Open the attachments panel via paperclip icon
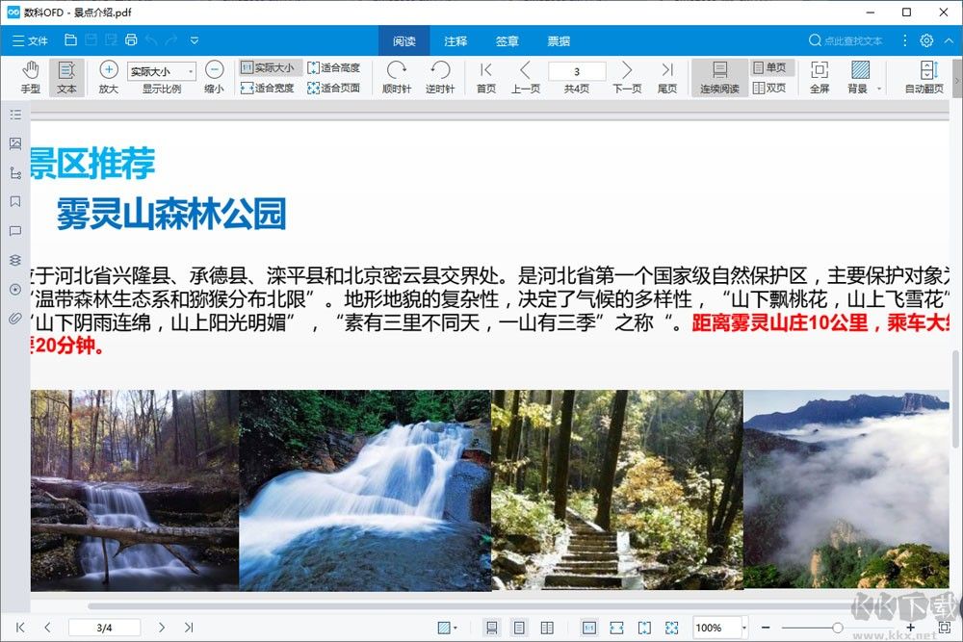Viewport: 963px width, 642px height. tap(14, 318)
